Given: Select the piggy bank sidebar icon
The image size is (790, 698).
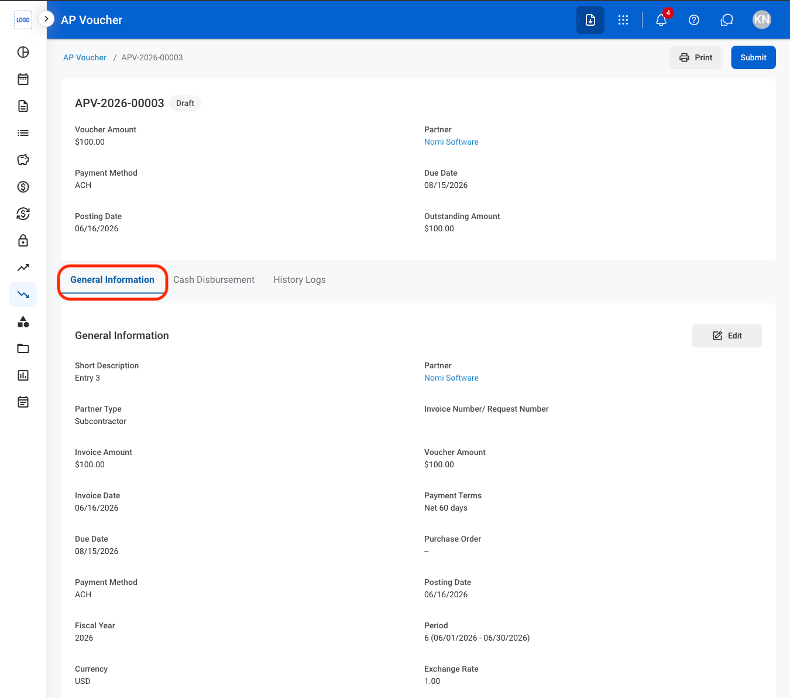Looking at the screenshot, I should point(23,160).
